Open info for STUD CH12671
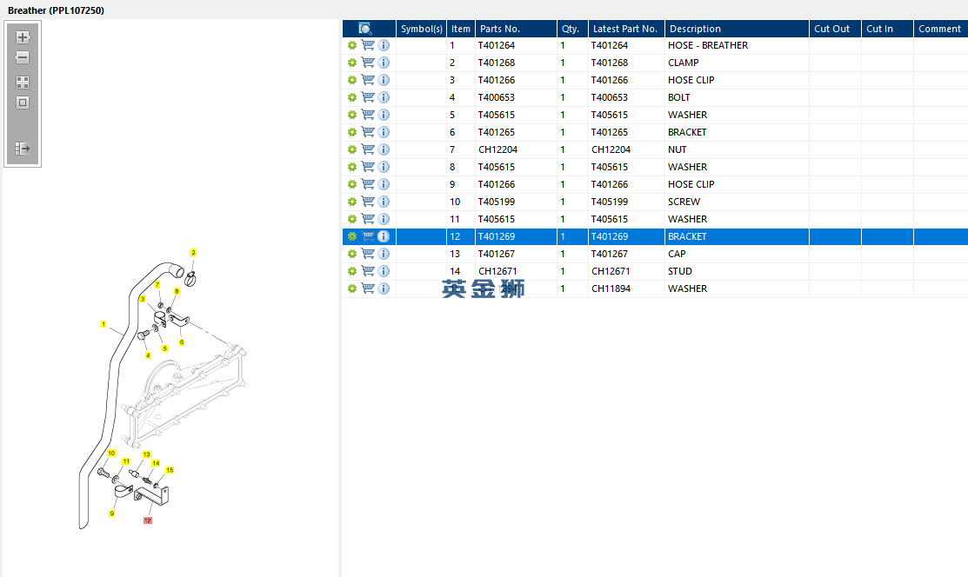The image size is (968, 577). [x=384, y=271]
